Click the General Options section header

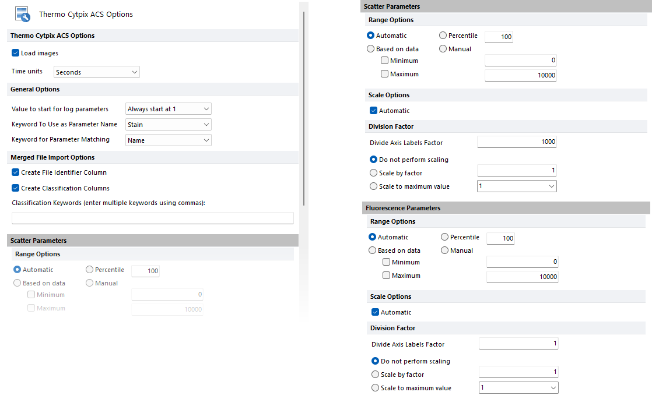point(153,89)
